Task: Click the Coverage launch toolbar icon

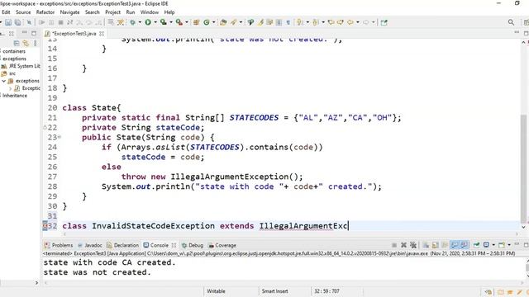Action: coord(164,22)
